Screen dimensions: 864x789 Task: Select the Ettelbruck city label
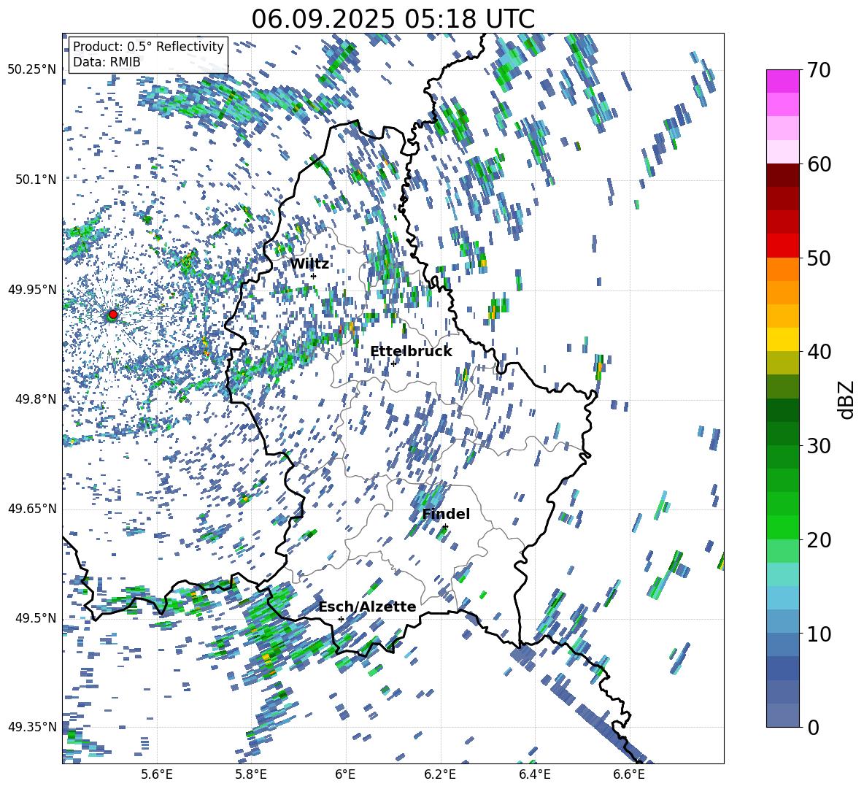[411, 352]
